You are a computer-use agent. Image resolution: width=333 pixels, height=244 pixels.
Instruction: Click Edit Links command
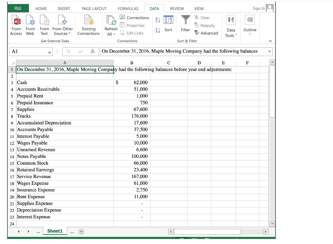(x=134, y=33)
